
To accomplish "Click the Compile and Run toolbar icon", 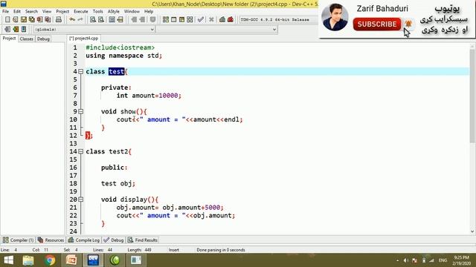I will coord(181,20).
